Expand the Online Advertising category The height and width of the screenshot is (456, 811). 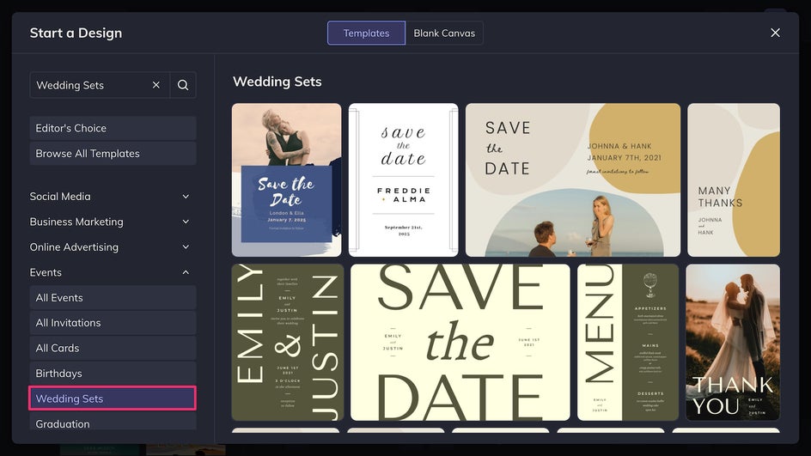(x=110, y=247)
